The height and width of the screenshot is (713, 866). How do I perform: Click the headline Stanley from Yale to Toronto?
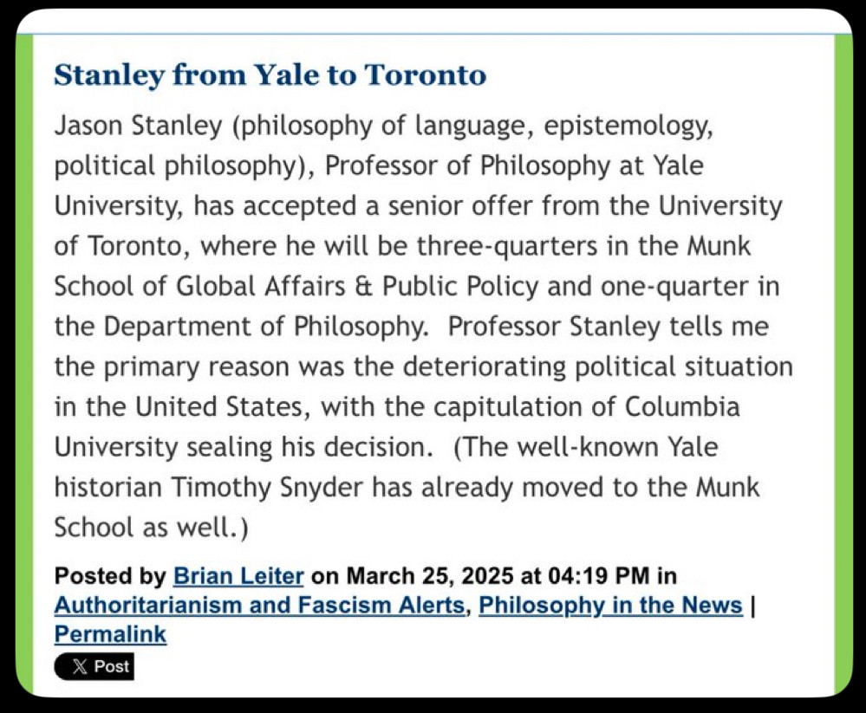(x=270, y=75)
